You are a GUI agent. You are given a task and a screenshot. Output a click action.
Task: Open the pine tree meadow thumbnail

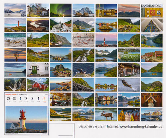pos(38,40)
